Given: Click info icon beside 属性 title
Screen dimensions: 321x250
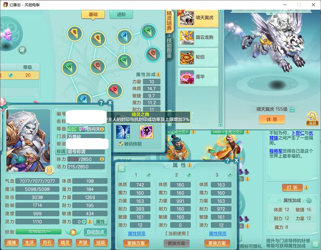Looking at the screenshot, I should pos(190,165).
